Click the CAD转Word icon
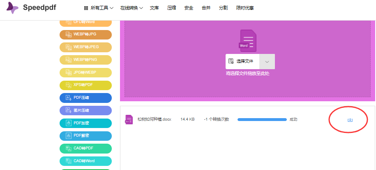This screenshot has height=170, width=376. pos(69,161)
